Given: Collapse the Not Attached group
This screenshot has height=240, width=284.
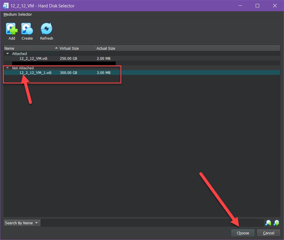Looking at the screenshot, I should [x=7, y=68].
